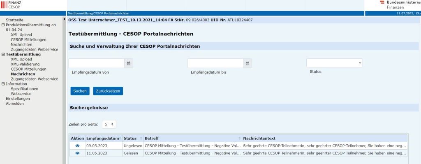The height and width of the screenshot is (164, 421).
Task: Collapse sidebar with the small arrow handle
Action: click(64, 19)
